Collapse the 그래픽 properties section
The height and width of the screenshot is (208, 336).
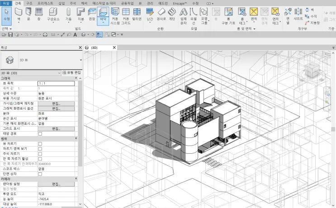[76, 78]
